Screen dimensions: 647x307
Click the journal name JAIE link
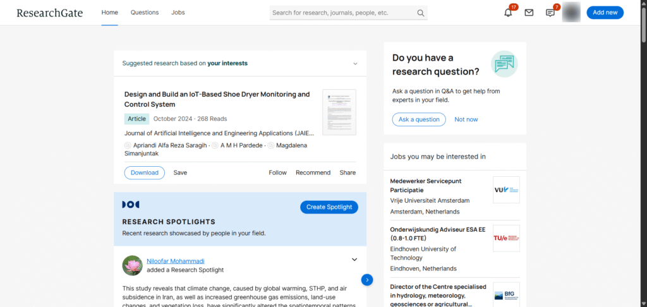[219, 133]
